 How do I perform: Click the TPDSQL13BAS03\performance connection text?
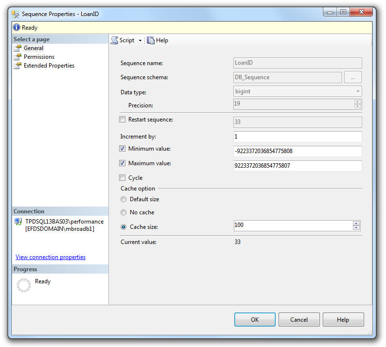coord(65,222)
